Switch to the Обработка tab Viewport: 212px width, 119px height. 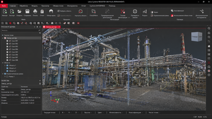pos(24,6)
